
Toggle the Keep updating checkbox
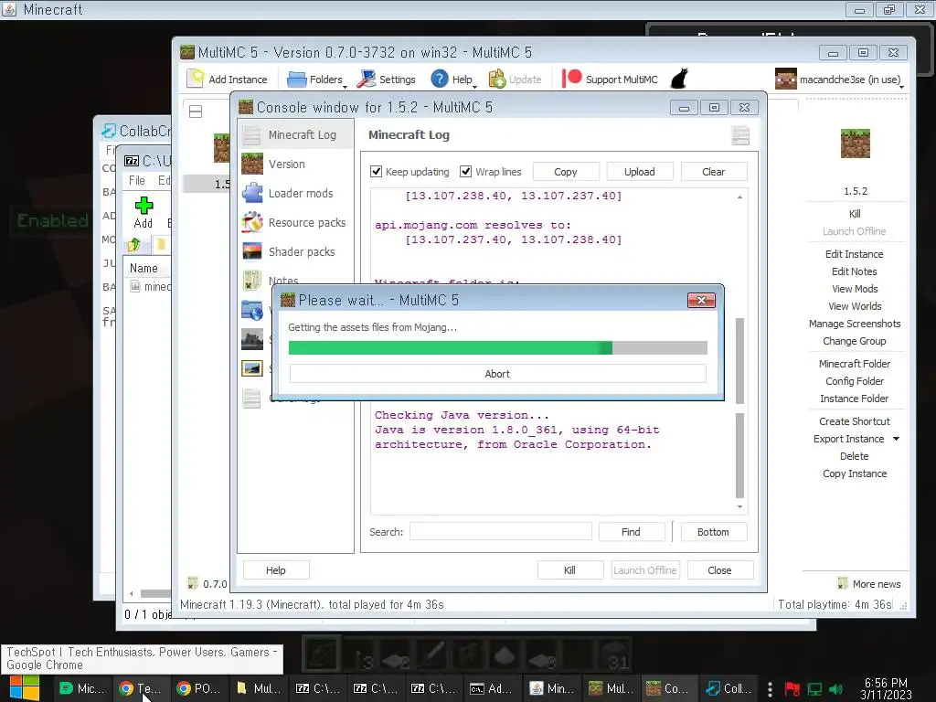pyautogui.click(x=376, y=172)
